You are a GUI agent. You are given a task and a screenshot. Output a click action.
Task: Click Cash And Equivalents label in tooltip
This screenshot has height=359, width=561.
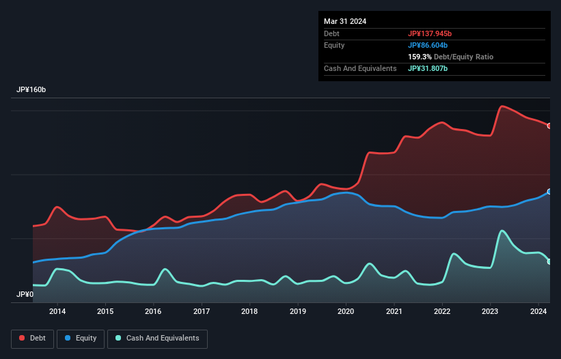(x=360, y=68)
